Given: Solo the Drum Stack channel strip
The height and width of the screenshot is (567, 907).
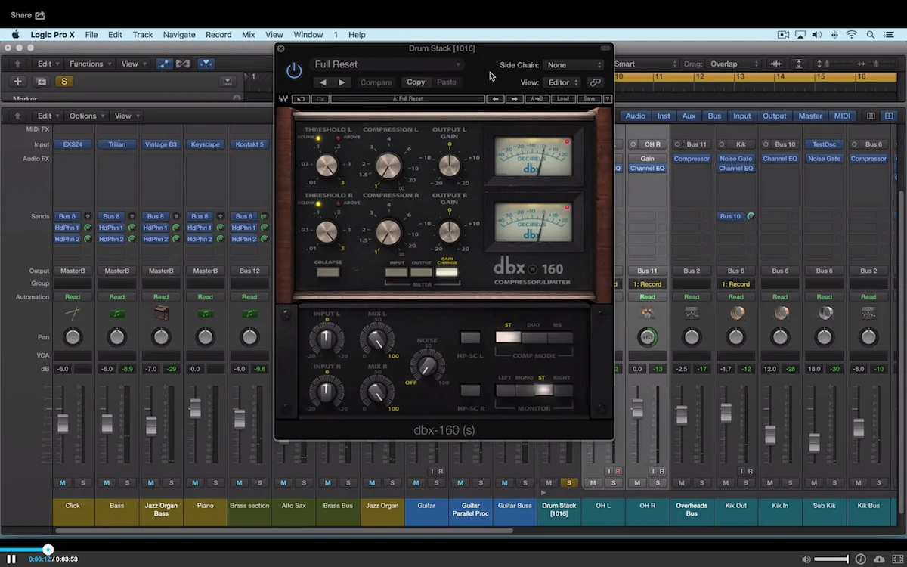Looking at the screenshot, I should coord(568,482).
